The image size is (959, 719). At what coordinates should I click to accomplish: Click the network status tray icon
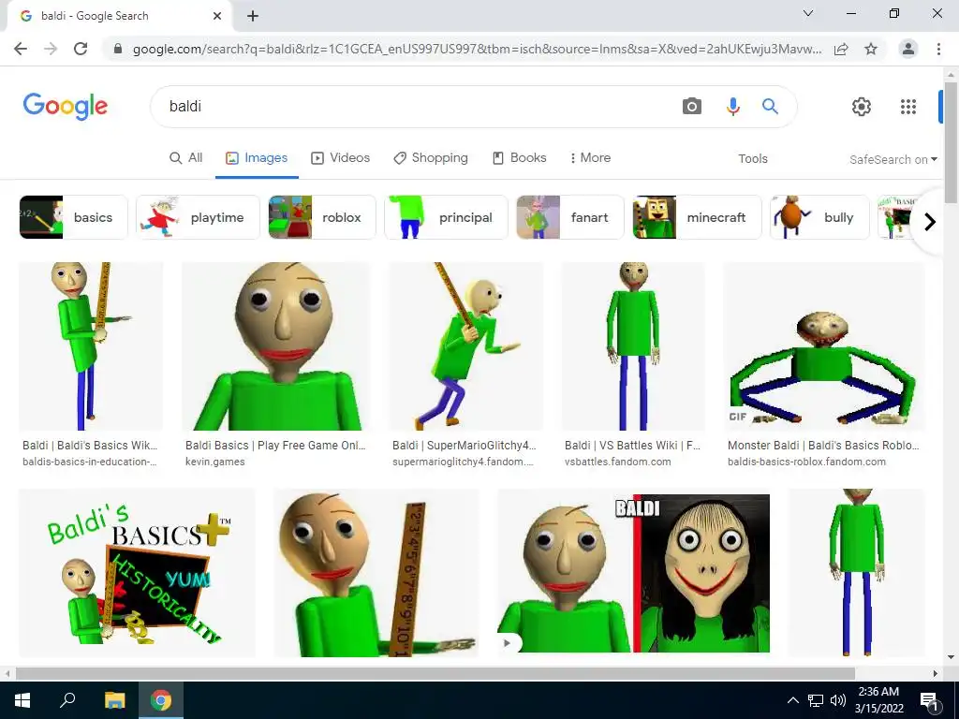point(816,700)
